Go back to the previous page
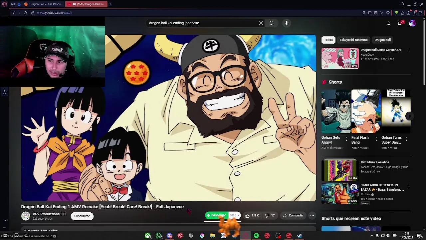Image resolution: width=426 pixels, height=240 pixels. point(13,13)
